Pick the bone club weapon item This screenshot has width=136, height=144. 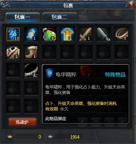click(86, 34)
